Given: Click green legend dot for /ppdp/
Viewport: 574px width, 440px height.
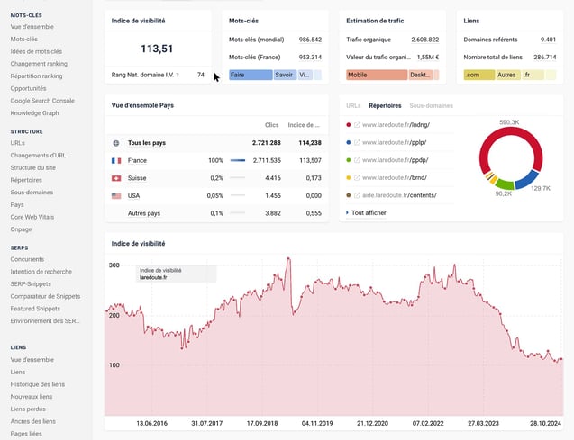Looking at the screenshot, I should pos(349,160).
